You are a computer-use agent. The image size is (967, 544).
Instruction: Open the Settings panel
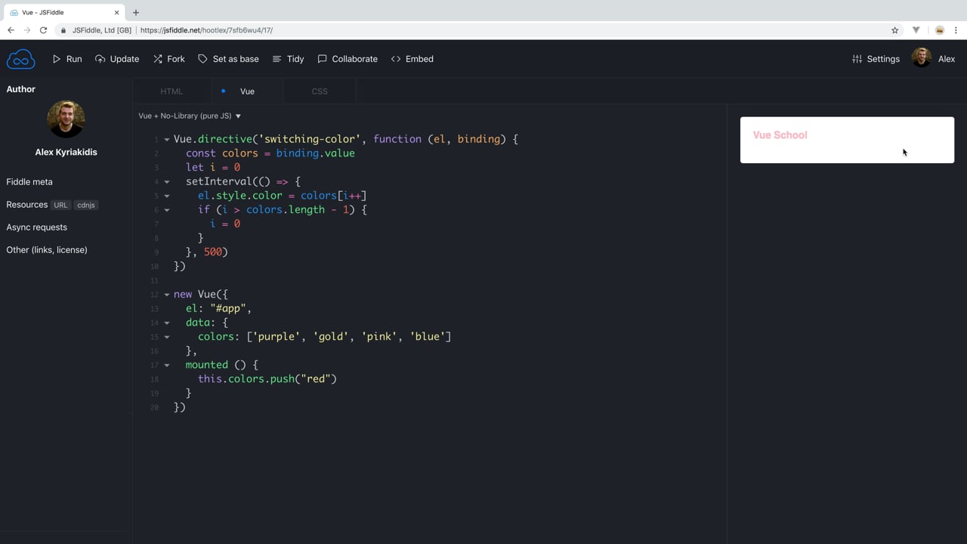[876, 59]
